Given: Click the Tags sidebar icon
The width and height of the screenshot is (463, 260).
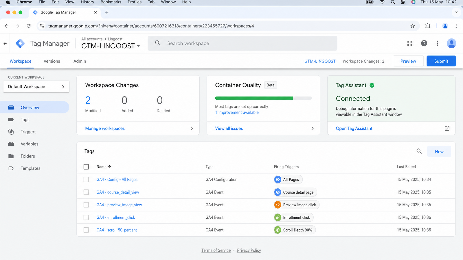Looking at the screenshot, I should [x=11, y=120].
